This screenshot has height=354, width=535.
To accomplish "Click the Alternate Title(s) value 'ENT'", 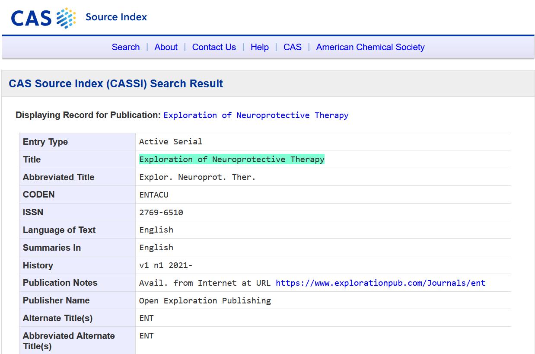I will [146, 318].
